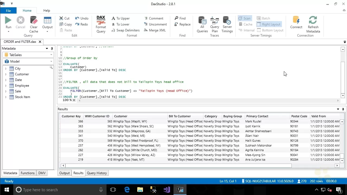Open DAX Formatter with Format Query icon
347x195 pixels.
click(x=101, y=24)
